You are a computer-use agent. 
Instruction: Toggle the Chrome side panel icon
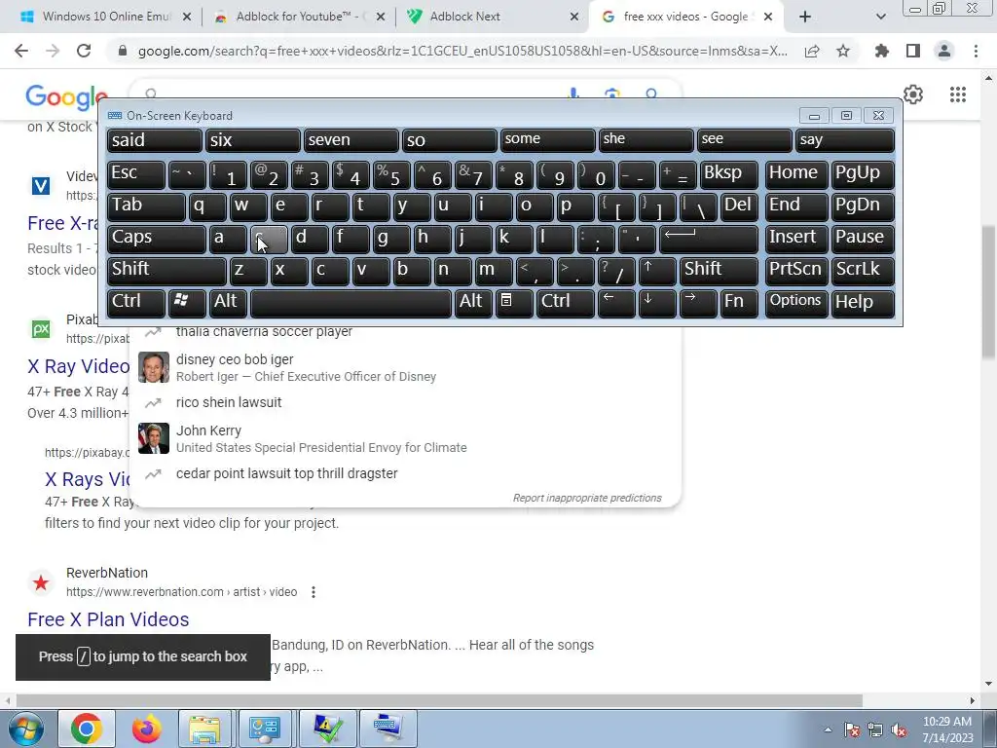(913, 51)
